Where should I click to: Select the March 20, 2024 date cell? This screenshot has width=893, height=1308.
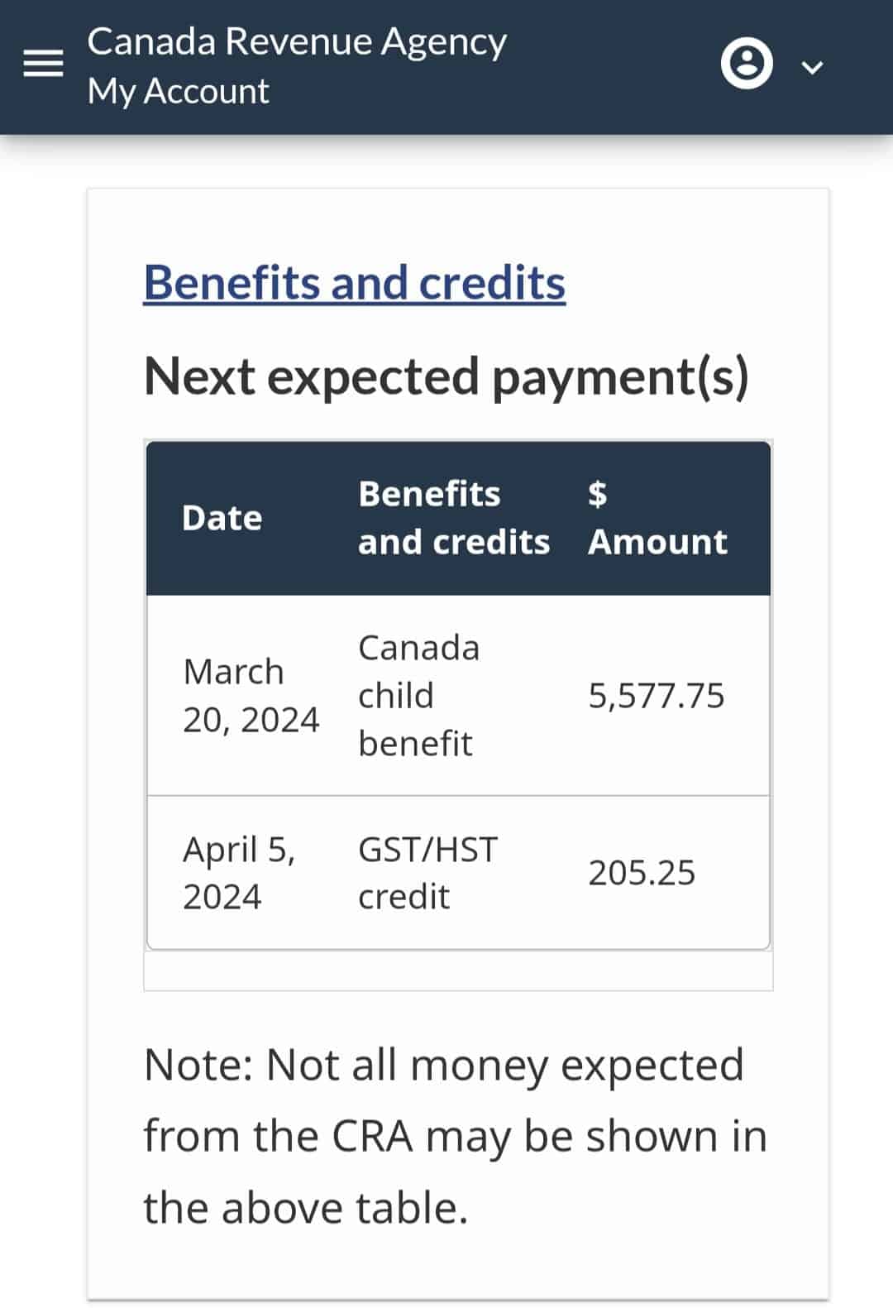[251, 696]
